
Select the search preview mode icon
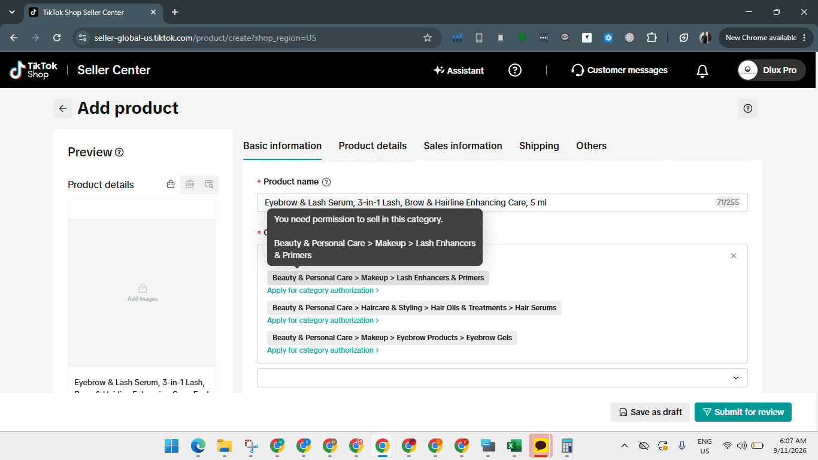[x=209, y=184]
